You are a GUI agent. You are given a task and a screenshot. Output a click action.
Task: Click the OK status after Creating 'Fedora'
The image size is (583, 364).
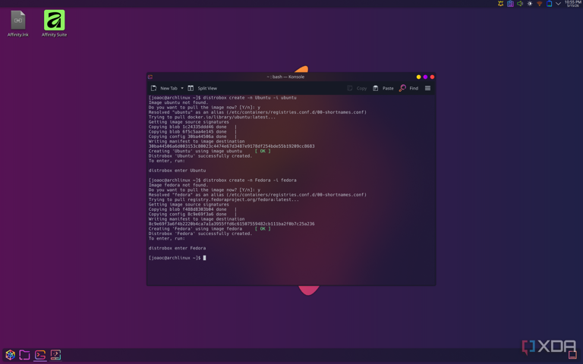[x=263, y=229]
